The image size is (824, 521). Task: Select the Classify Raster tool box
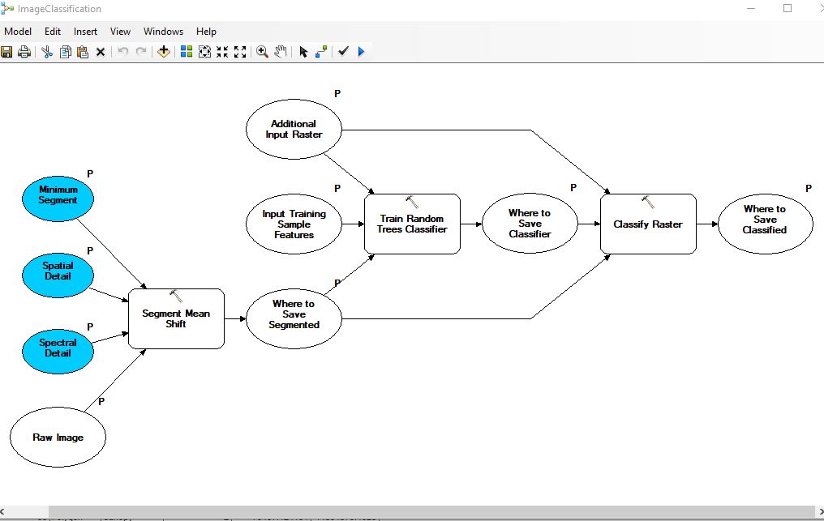point(648,224)
